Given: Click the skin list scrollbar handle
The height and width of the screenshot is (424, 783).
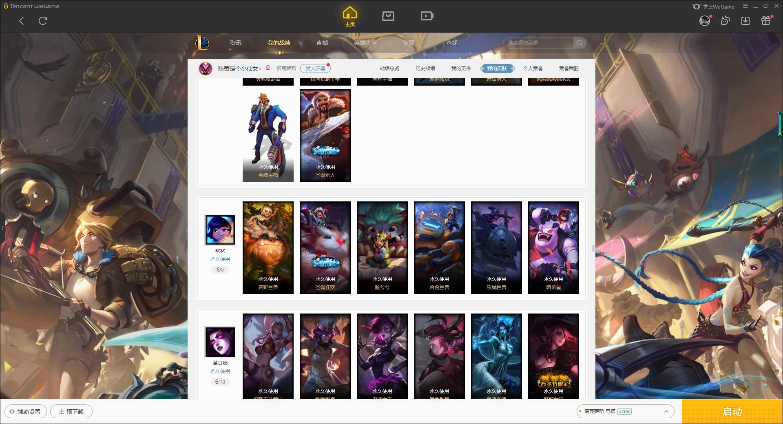Looking at the screenshot, I should tap(593, 248).
